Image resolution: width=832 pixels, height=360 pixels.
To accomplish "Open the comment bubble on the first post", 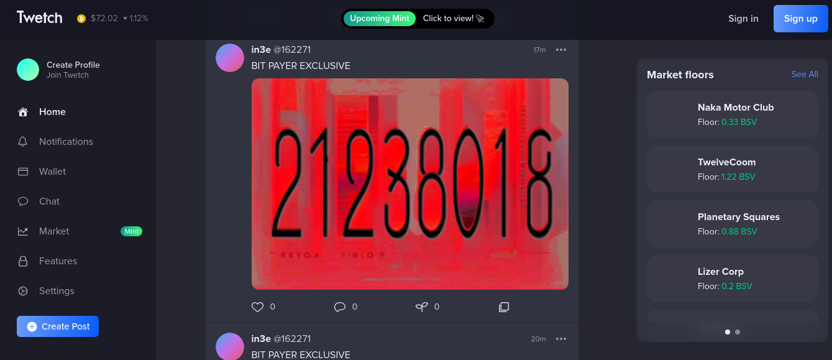I will coord(340,307).
